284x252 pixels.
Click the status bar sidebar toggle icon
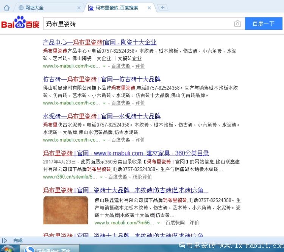5,241
